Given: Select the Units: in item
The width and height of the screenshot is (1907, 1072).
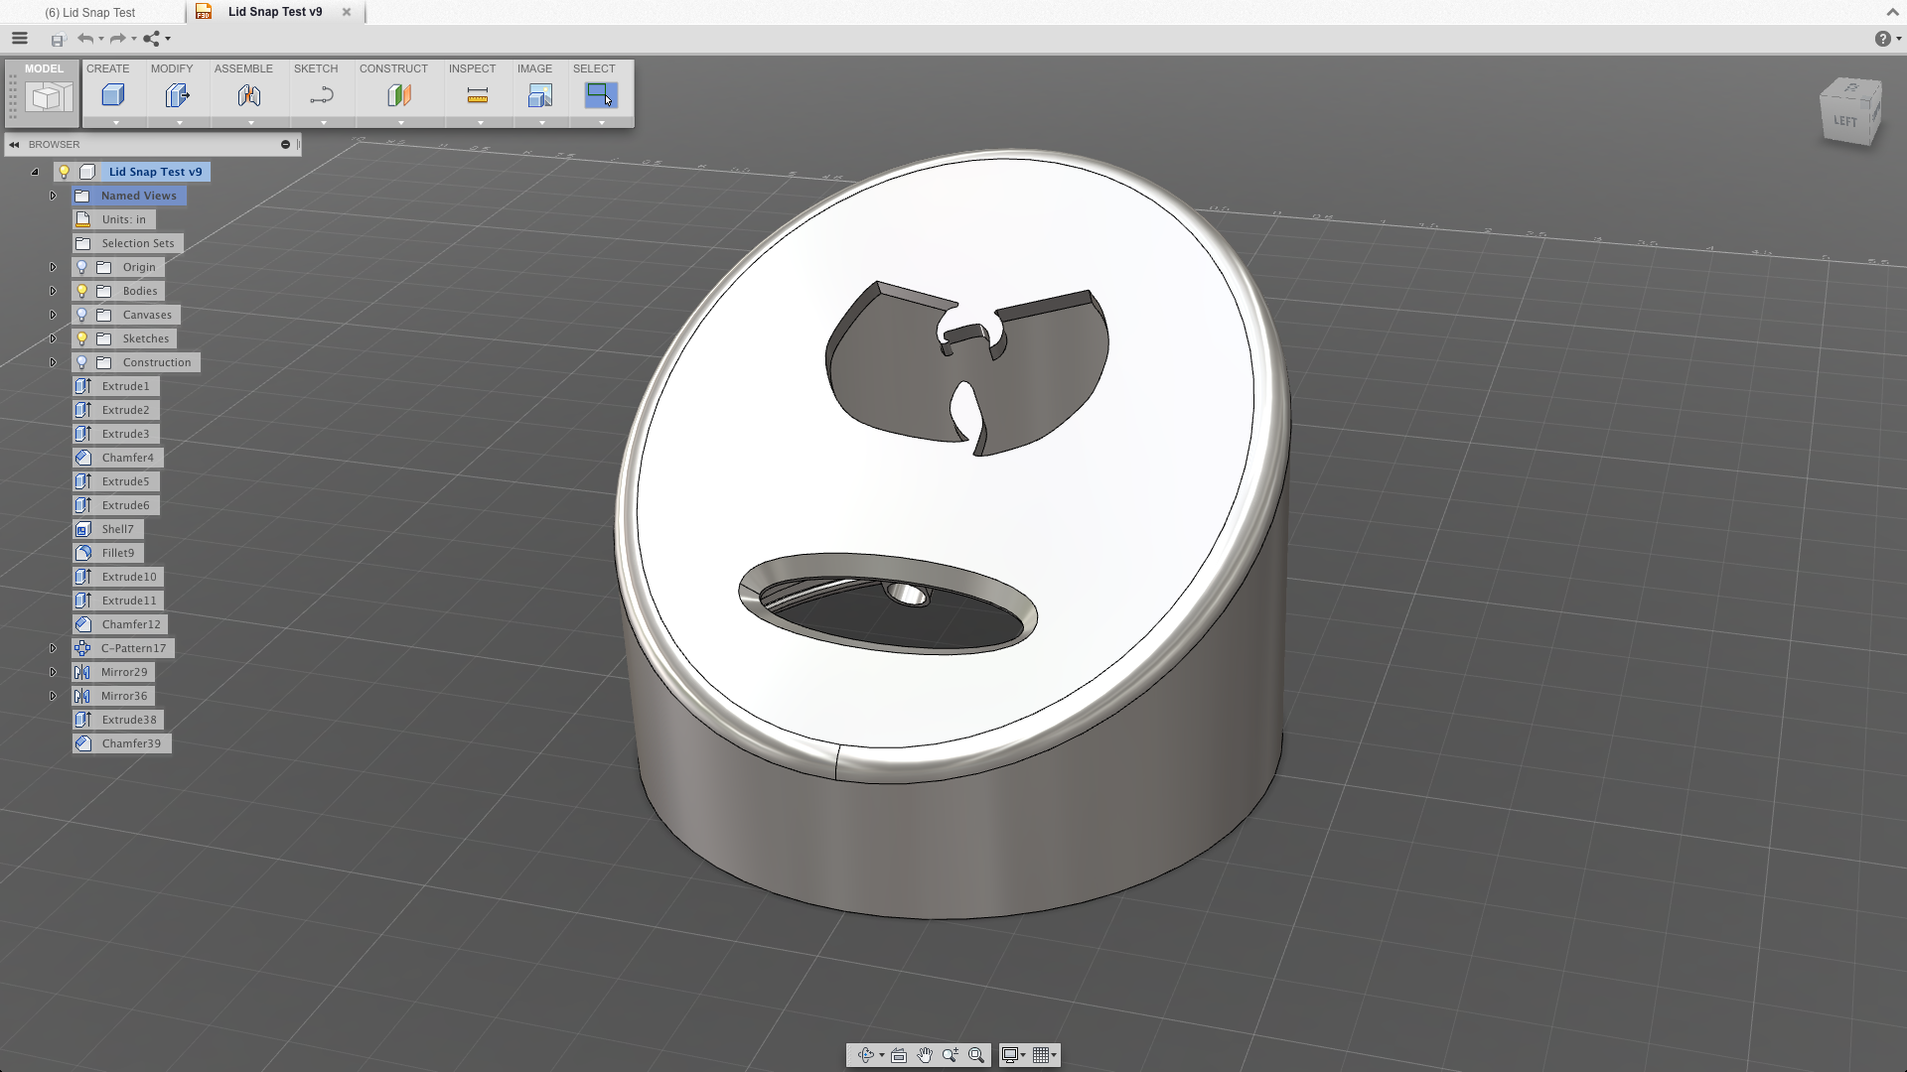Looking at the screenshot, I should coord(114,219).
